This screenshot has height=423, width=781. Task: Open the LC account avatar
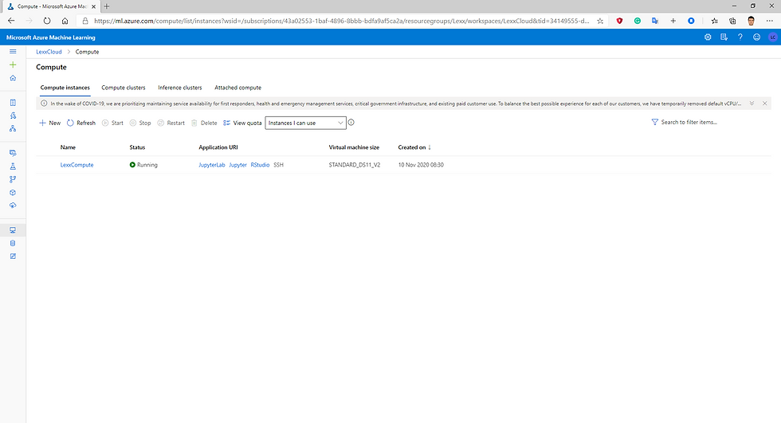tap(772, 37)
